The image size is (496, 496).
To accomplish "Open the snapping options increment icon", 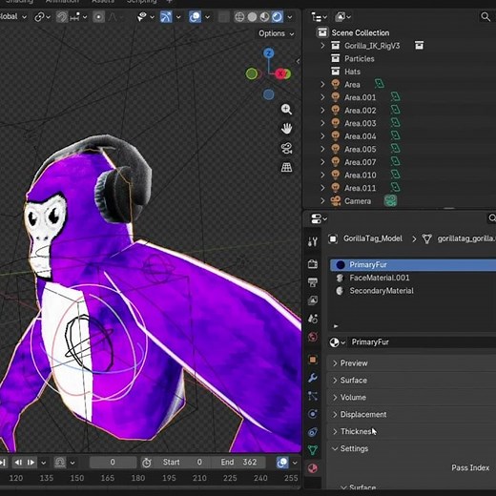I will pos(78,17).
